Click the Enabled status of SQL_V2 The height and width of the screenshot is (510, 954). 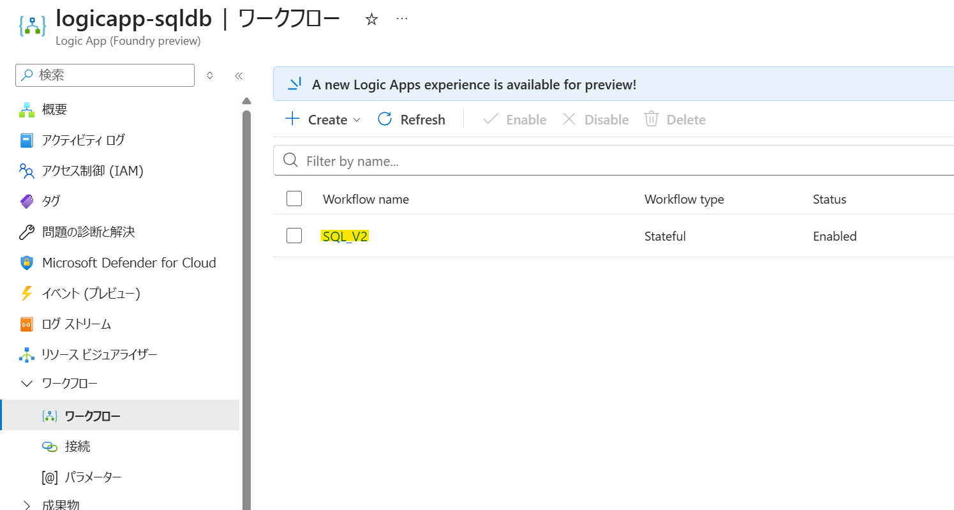coord(835,236)
